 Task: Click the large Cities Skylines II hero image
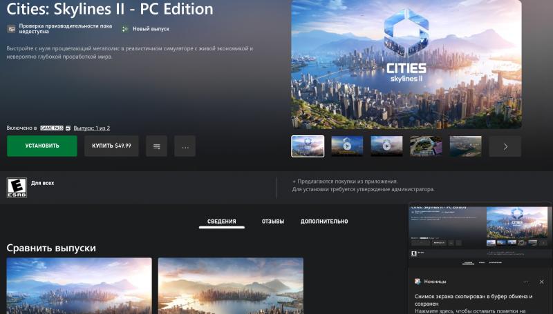point(406,64)
